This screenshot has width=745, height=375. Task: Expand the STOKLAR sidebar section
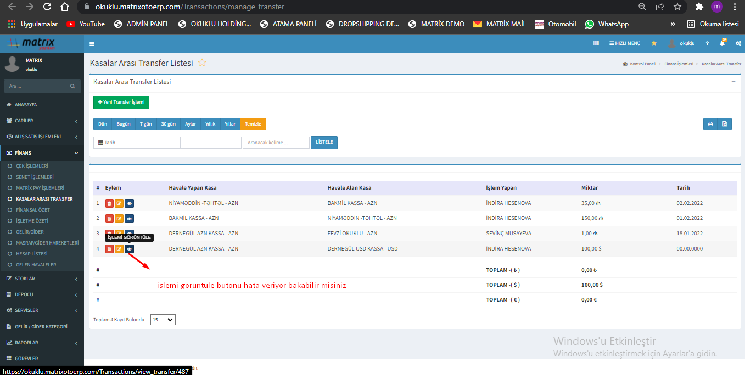(x=42, y=279)
